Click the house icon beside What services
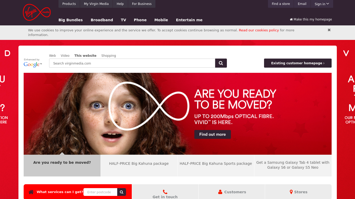The width and height of the screenshot is (355, 199). click(x=31, y=192)
